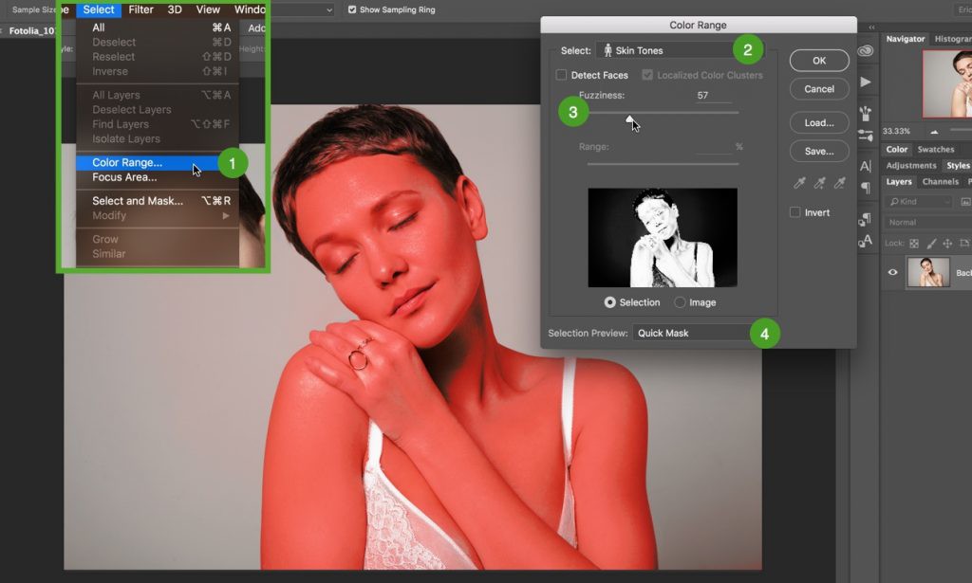
Task: Open the Creative Cloud Libraries panel icon
Action: 866,51
